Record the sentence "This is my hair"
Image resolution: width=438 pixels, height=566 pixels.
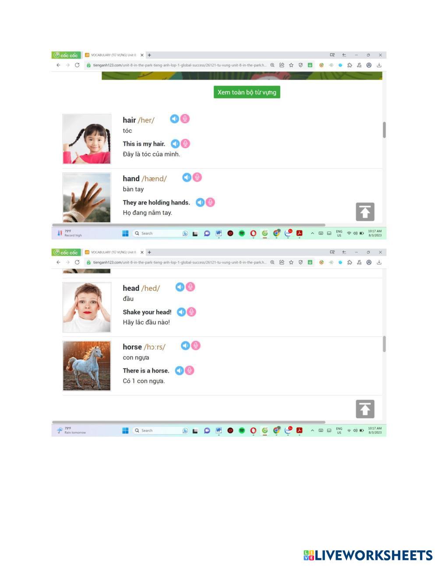185,143
